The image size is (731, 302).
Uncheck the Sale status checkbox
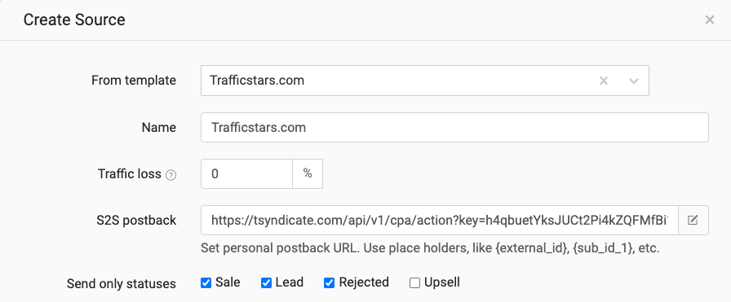pyautogui.click(x=206, y=283)
